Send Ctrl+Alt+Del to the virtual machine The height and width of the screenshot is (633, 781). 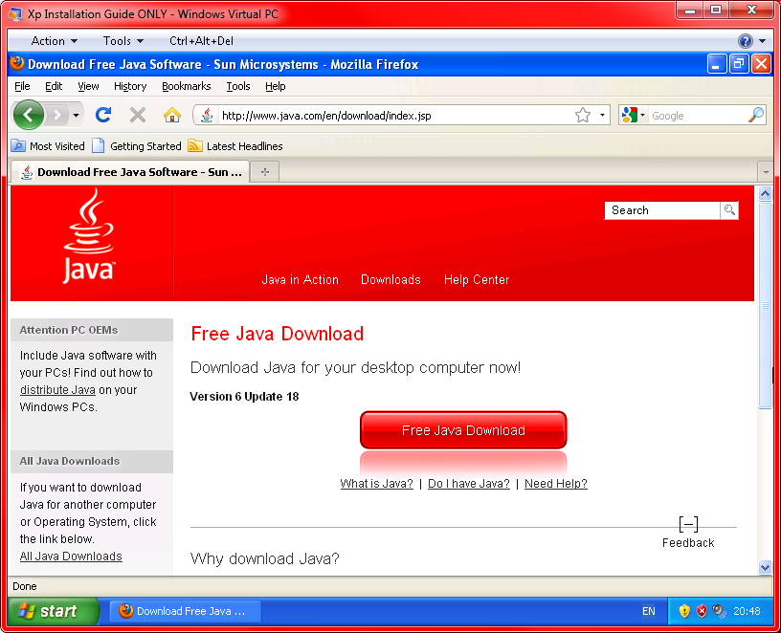(201, 41)
